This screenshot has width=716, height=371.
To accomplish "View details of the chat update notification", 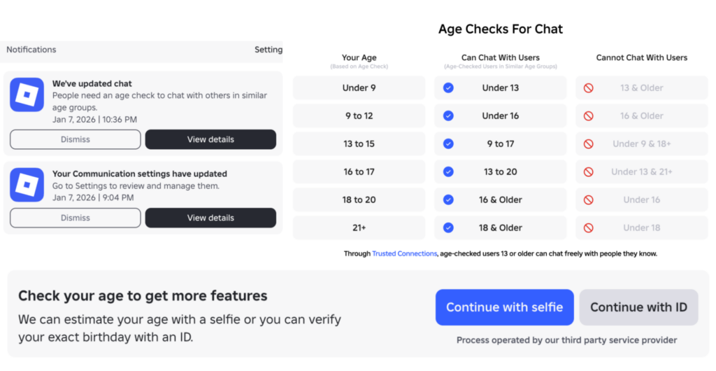I will 210,139.
